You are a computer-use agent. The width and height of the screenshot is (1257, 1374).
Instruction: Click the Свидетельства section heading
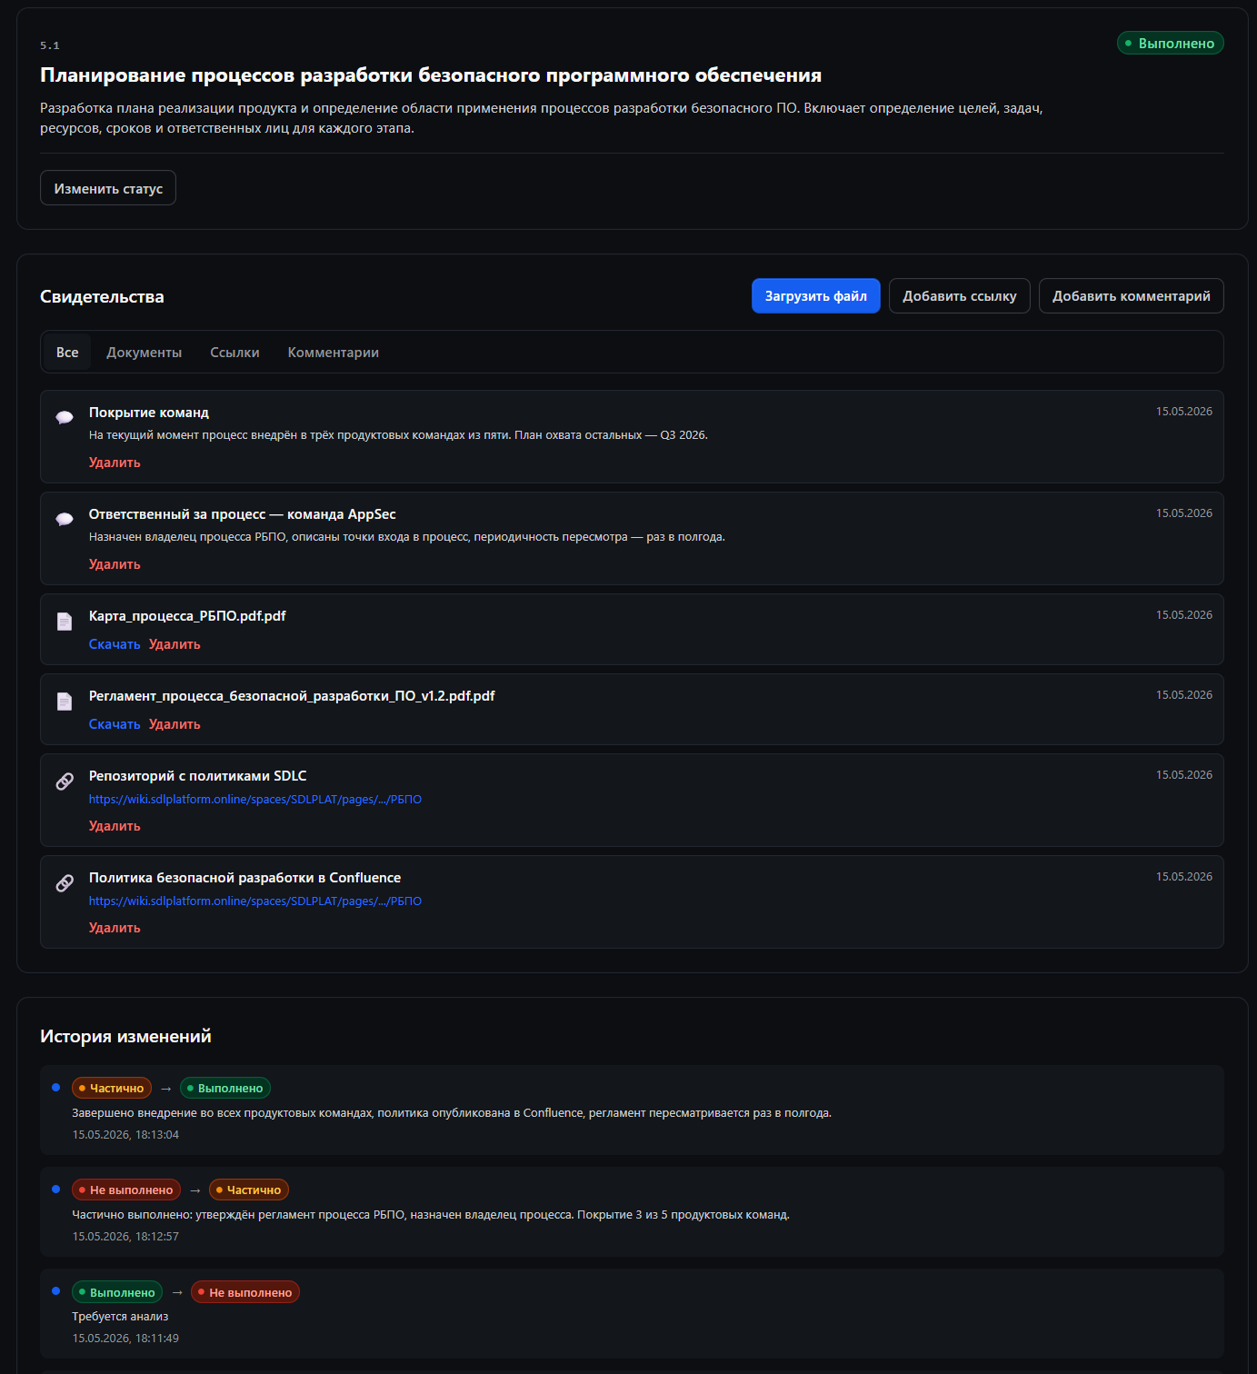102,296
